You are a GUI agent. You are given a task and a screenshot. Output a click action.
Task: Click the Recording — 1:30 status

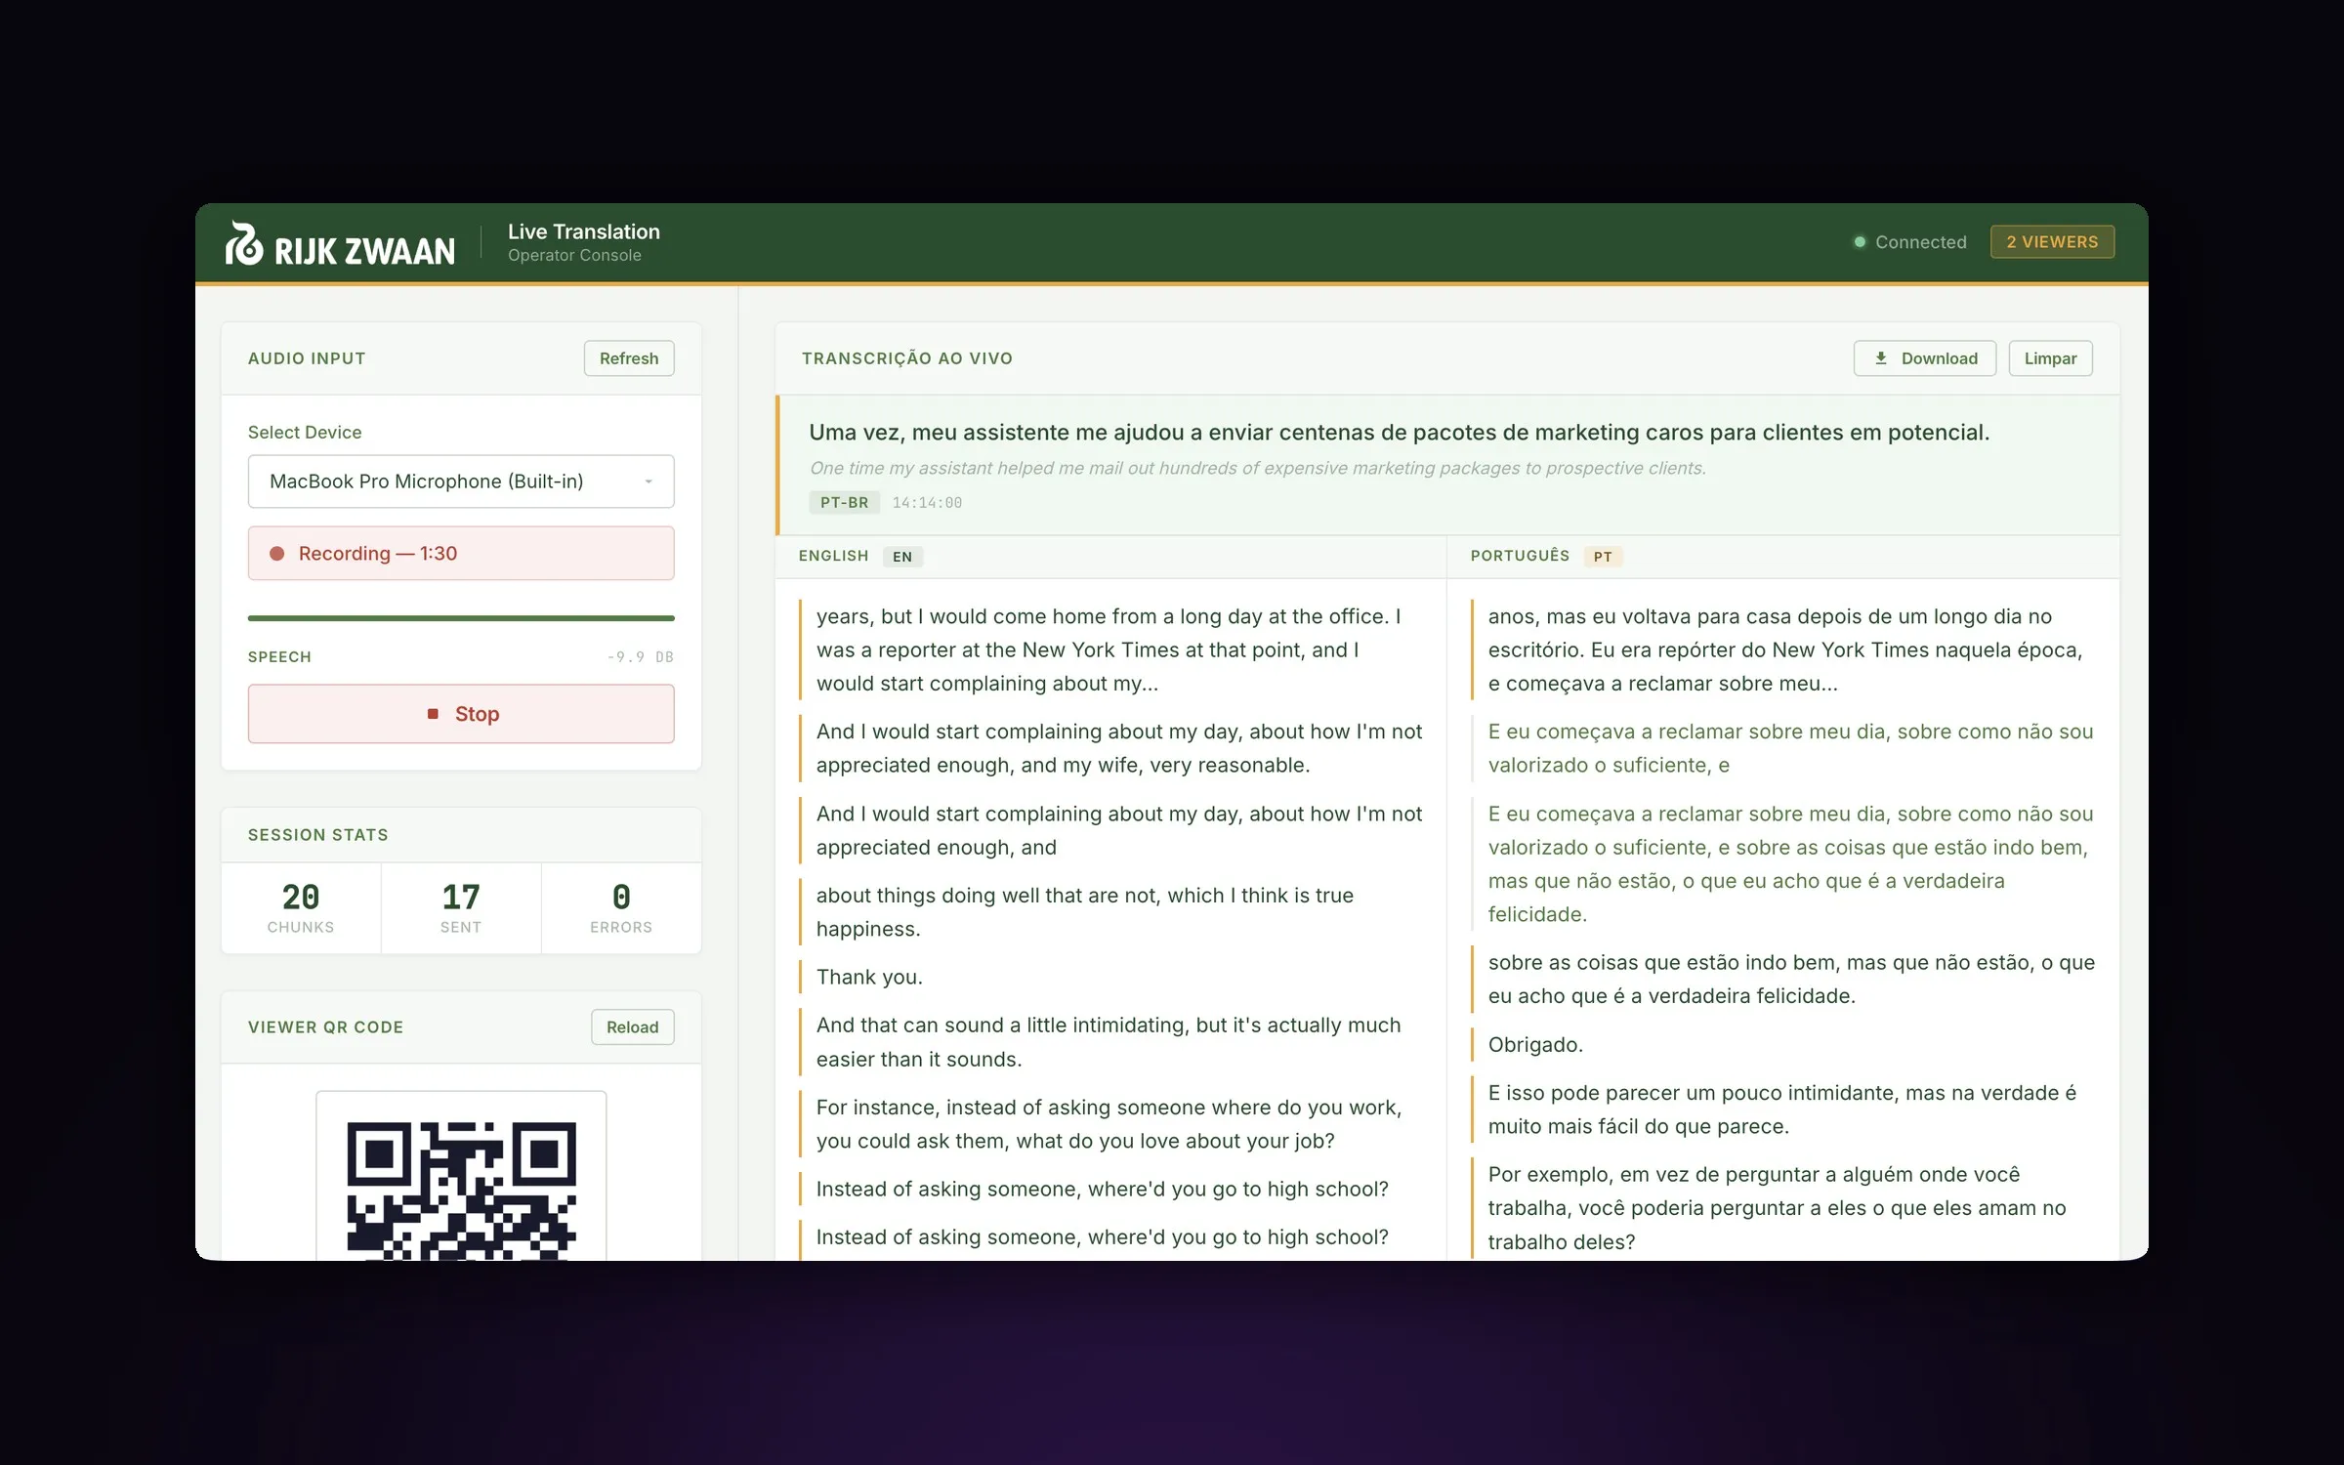(461, 554)
